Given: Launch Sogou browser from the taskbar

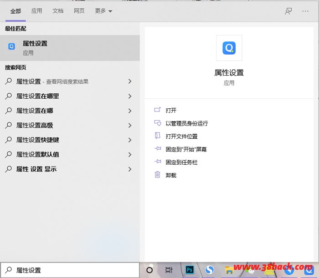Looking at the screenshot, I should click(209, 270).
